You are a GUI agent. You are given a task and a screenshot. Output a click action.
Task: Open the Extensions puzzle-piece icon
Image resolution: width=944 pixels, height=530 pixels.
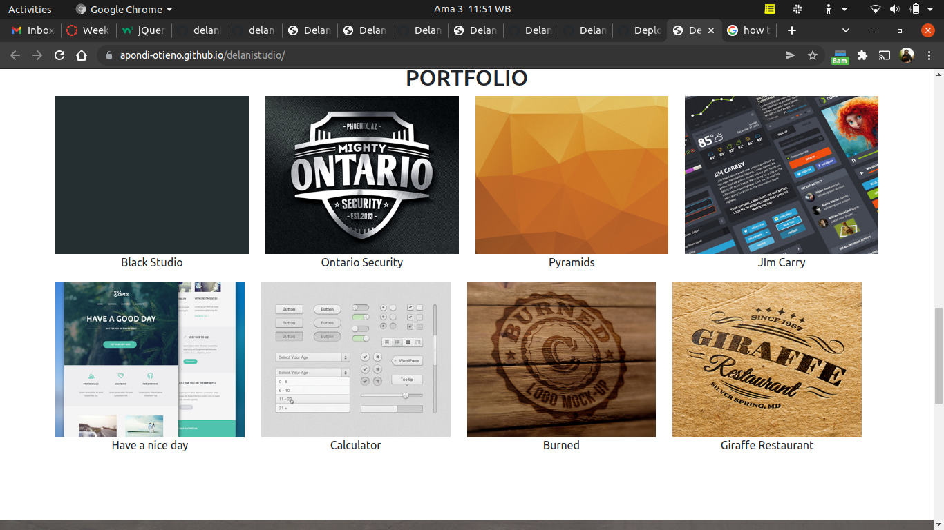862,55
